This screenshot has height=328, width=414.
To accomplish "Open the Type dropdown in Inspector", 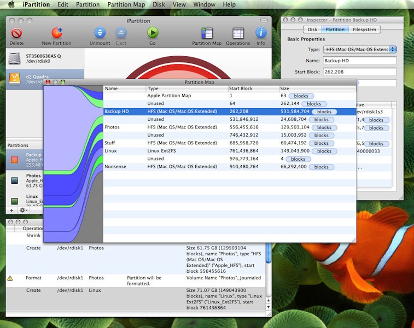I will [360, 50].
